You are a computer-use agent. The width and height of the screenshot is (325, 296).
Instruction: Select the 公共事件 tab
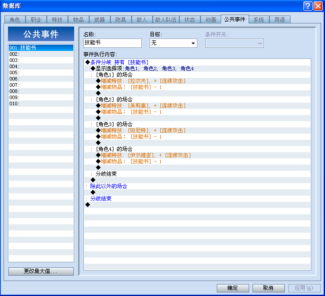coord(235,19)
